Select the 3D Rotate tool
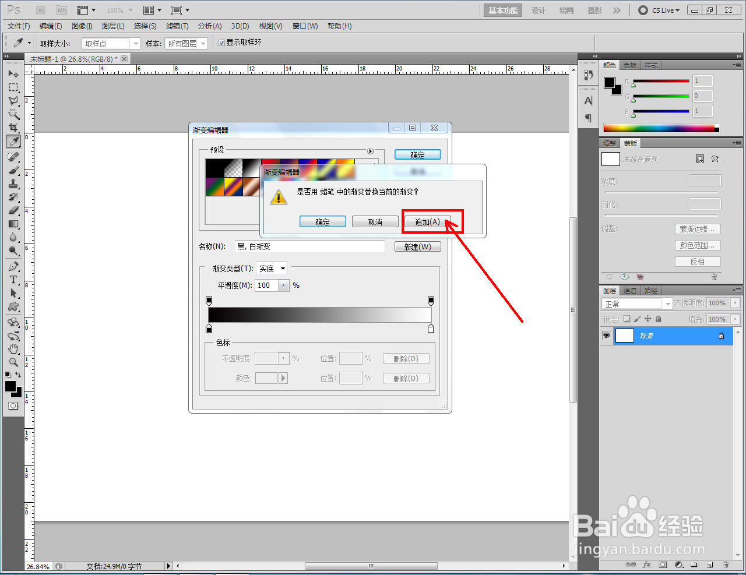Screen dimensions: 746x575 click(x=13, y=322)
